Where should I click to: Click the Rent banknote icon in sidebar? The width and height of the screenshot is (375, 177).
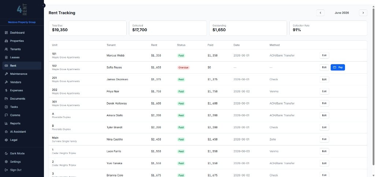point(6,66)
